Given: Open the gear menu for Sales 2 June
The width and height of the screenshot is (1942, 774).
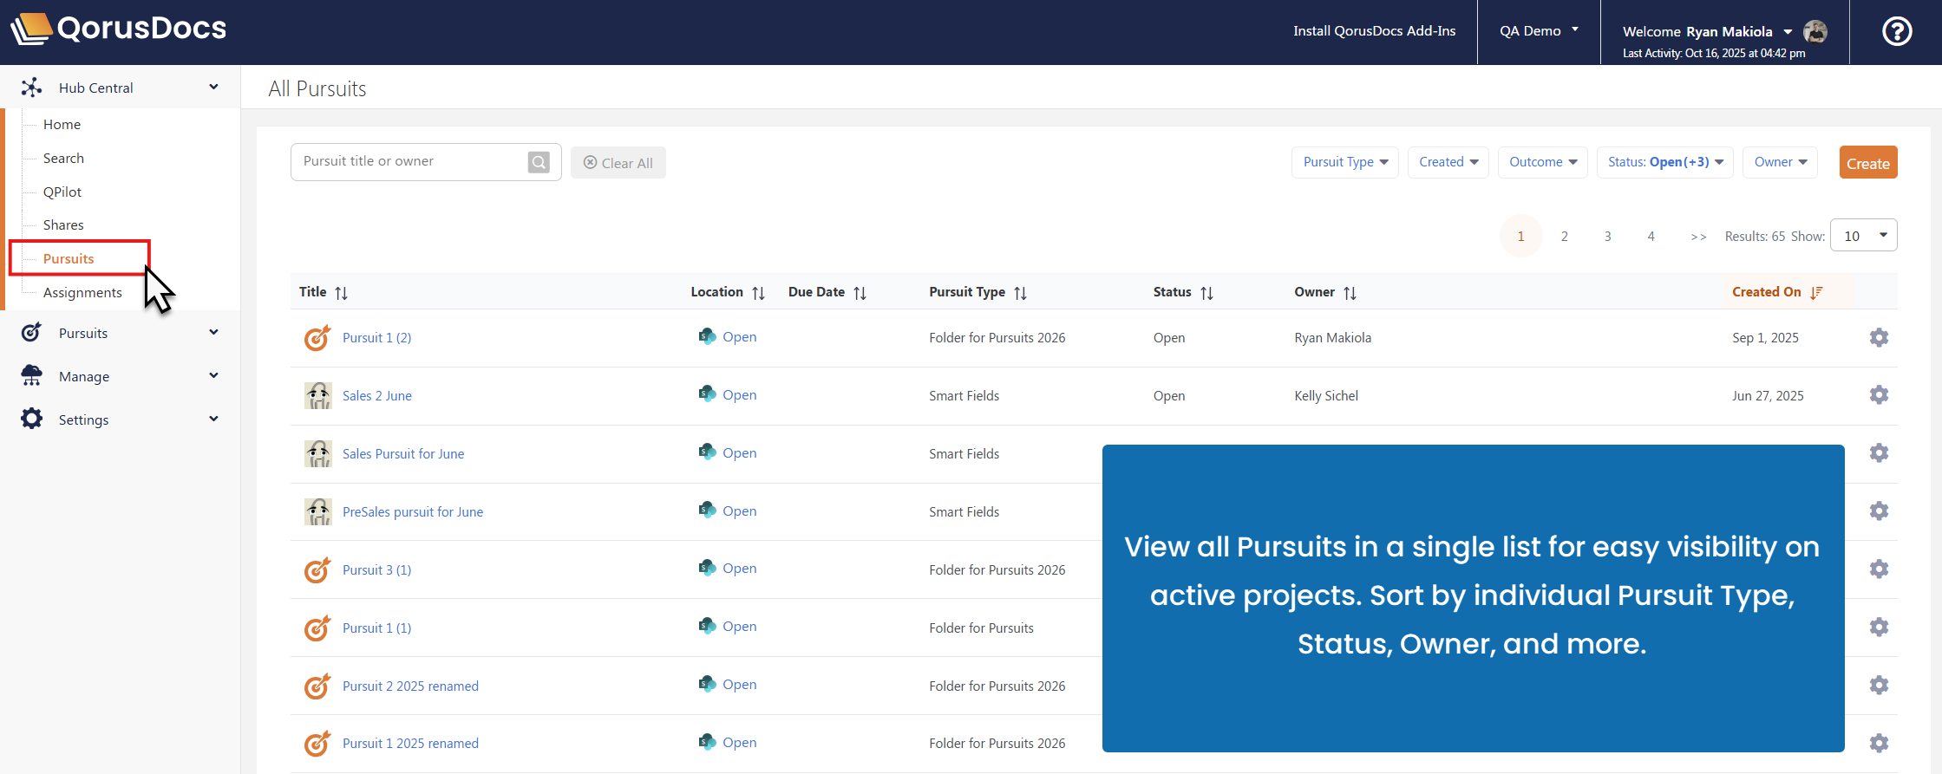Looking at the screenshot, I should click(1879, 395).
